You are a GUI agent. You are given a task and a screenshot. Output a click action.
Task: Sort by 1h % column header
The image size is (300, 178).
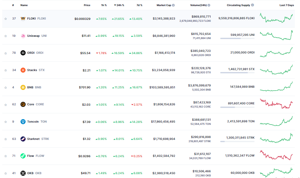[104, 5]
